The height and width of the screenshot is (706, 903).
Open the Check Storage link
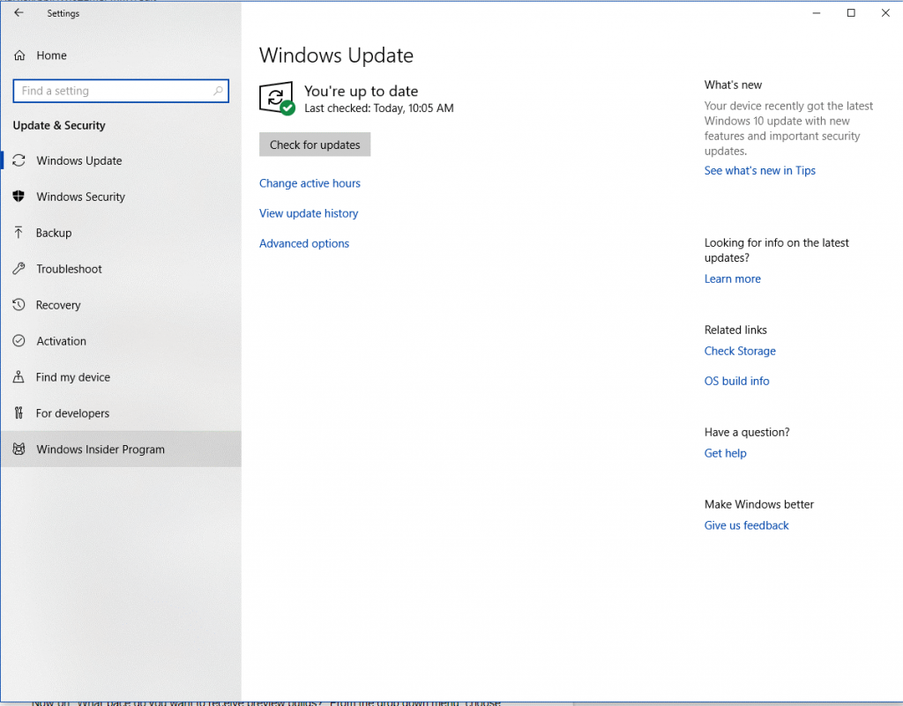point(740,351)
